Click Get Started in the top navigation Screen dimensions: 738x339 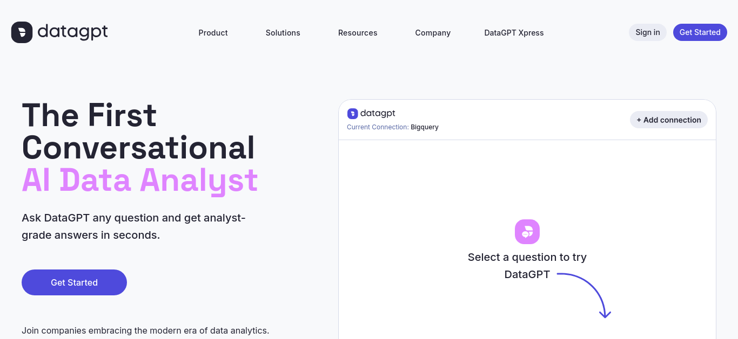click(700, 32)
